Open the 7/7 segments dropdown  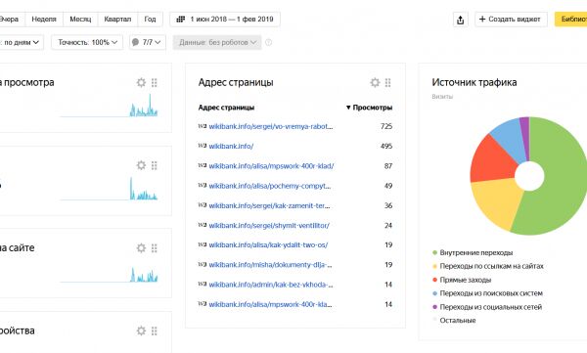(147, 42)
